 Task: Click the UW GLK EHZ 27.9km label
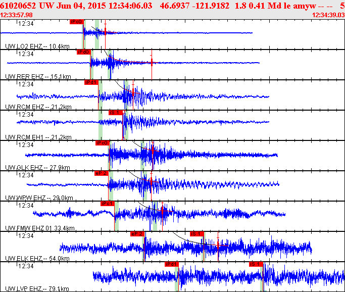click(x=37, y=168)
